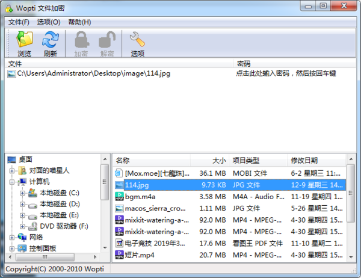
Task: Click the 浏览 (Browse) folder icon
Action: (x=24, y=40)
